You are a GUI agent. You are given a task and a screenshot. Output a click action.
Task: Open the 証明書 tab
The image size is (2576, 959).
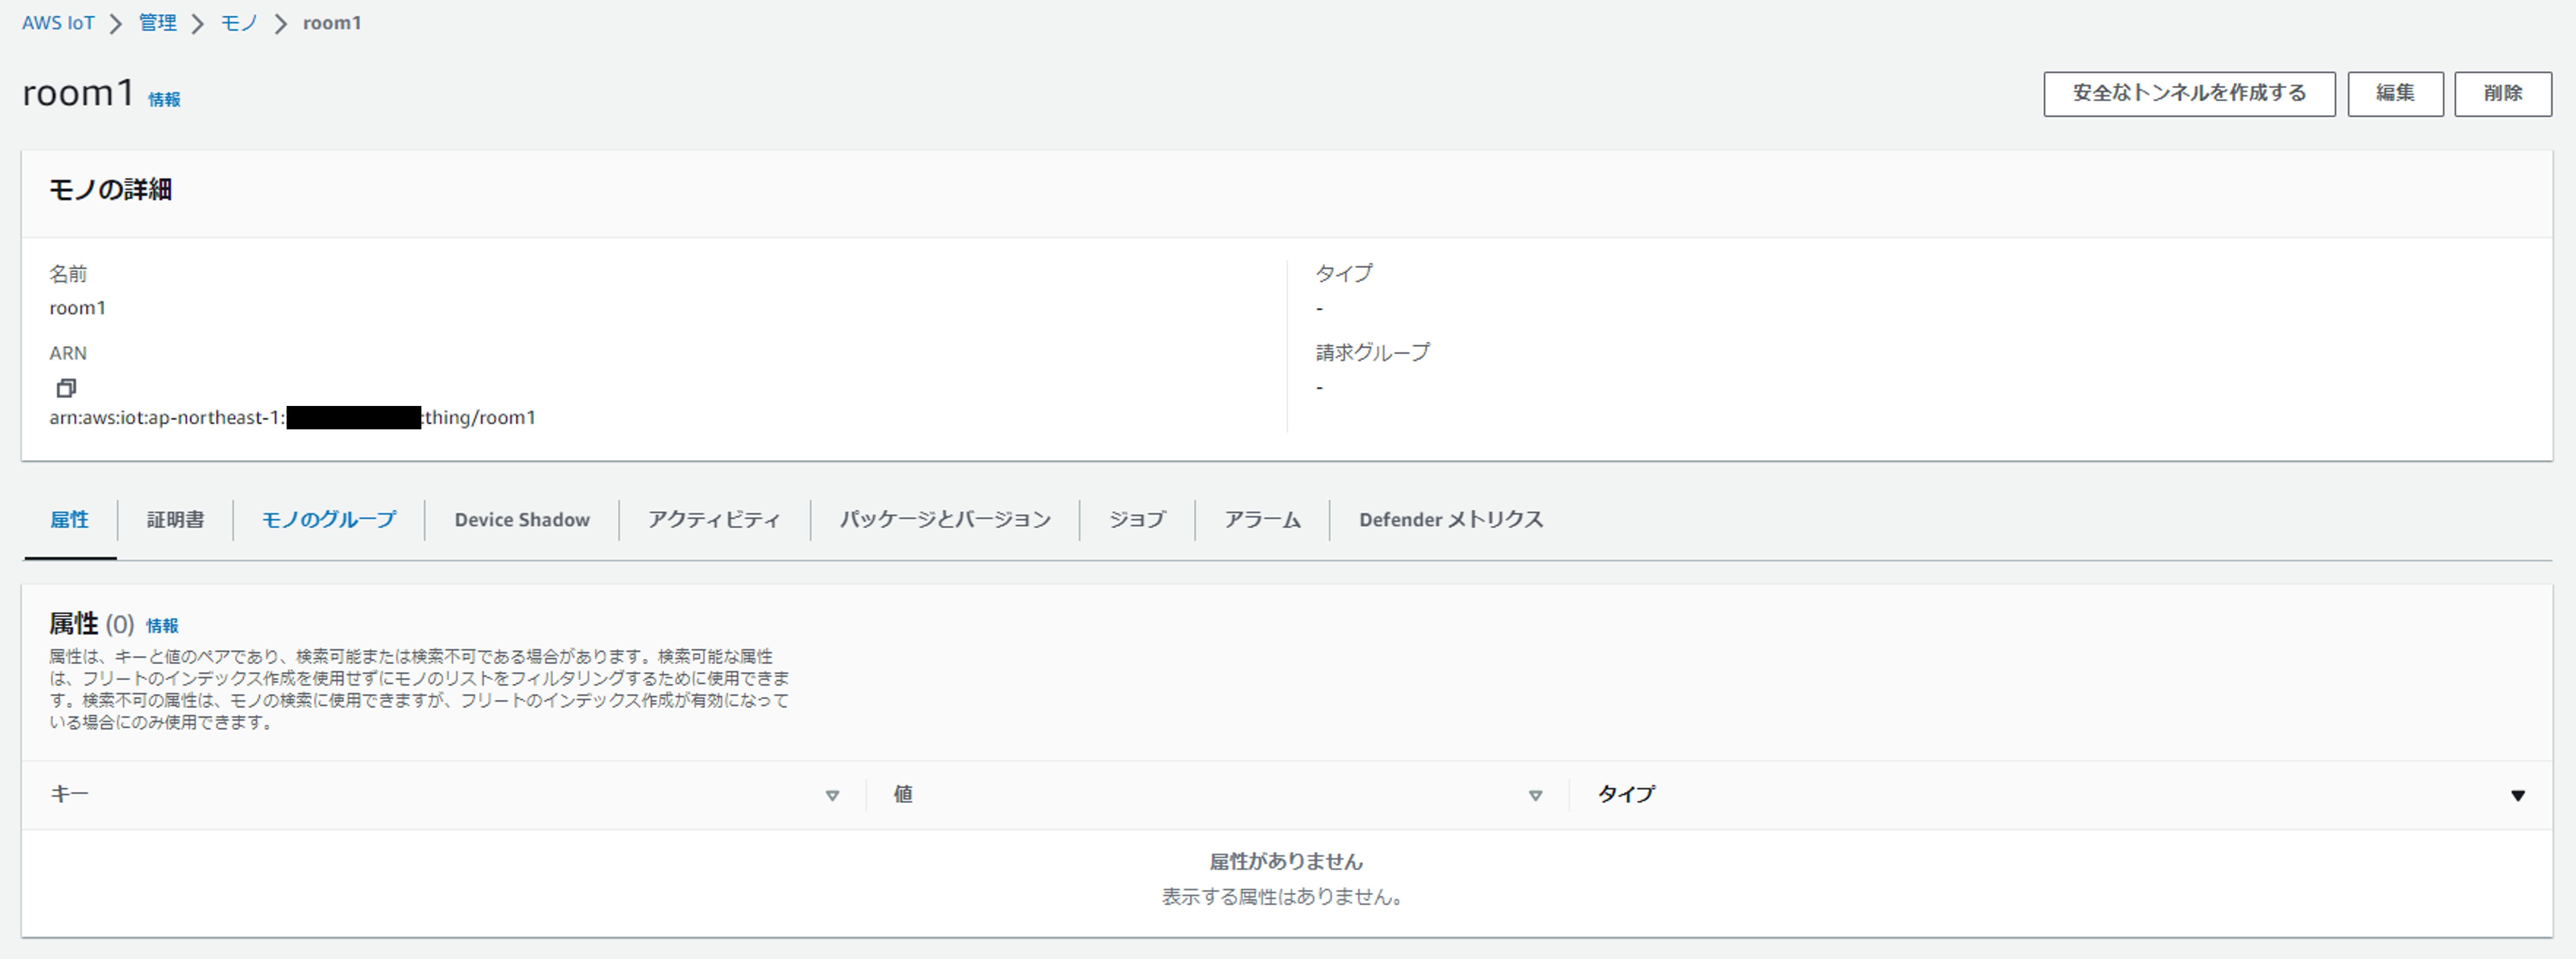(x=175, y=520)
